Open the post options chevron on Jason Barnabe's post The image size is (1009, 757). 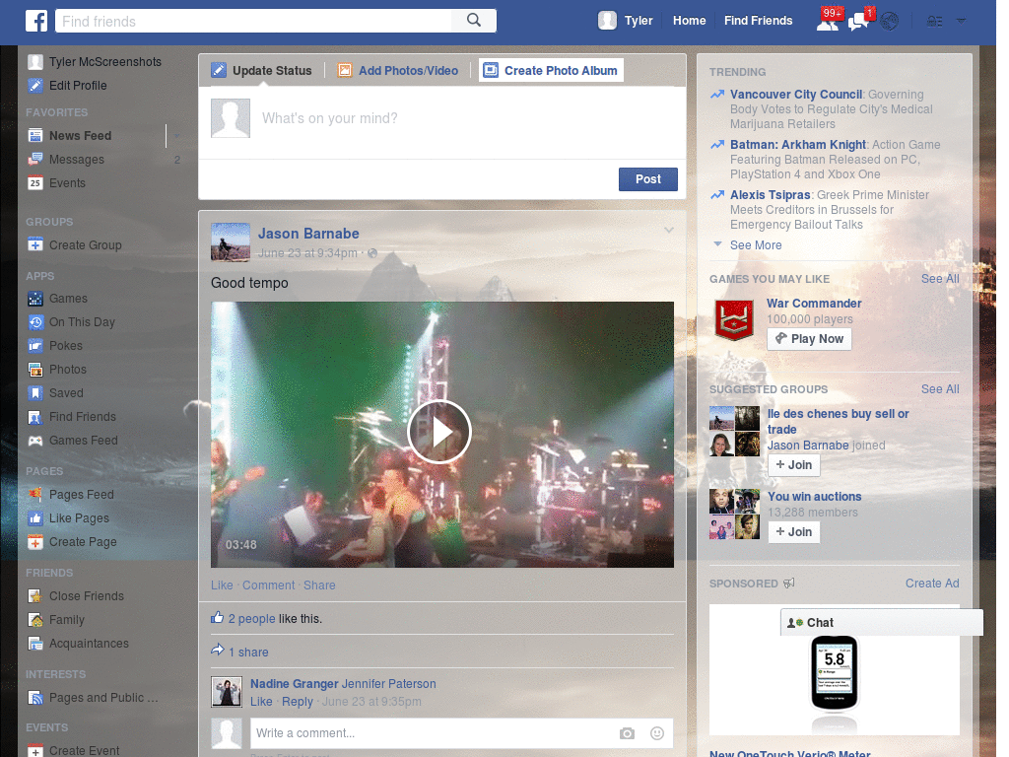(669, 230)
